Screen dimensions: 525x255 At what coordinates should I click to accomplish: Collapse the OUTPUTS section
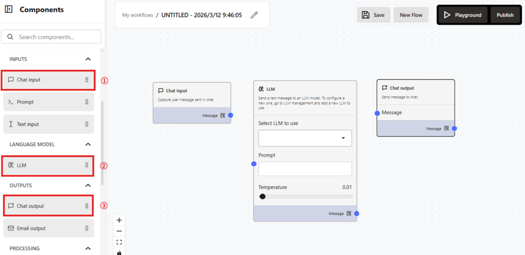coord(88,185)
